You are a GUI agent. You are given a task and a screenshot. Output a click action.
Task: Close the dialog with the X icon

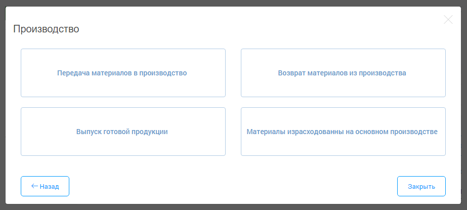click(448, 20)
